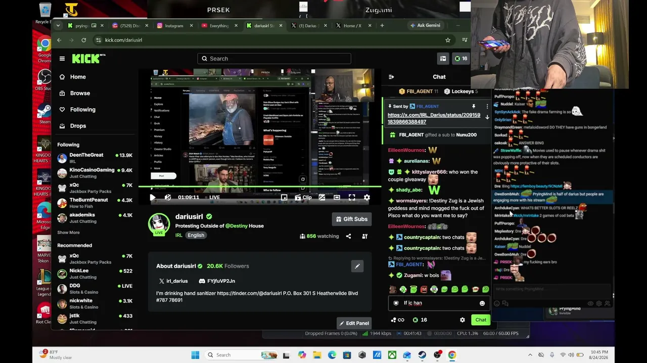Image resolution: width=647 pixels, height=363 pixels.
Task: Open video player settings gear
Action: point(367,198)
